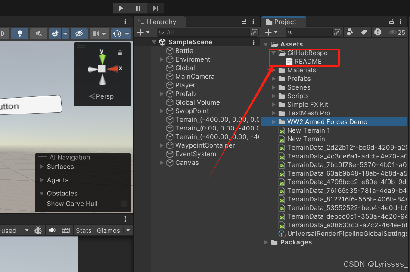Click the center cube of orientation gizmo
Viewport: 410px width, 272px height.
click(102, 69)
